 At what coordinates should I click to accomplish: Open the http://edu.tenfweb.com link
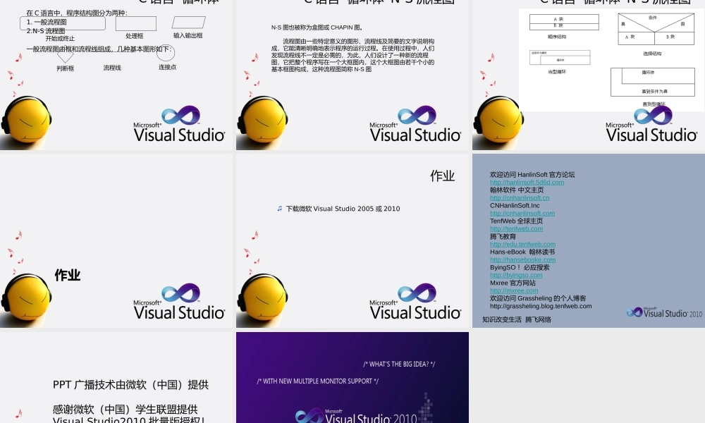tap(522, 244)
